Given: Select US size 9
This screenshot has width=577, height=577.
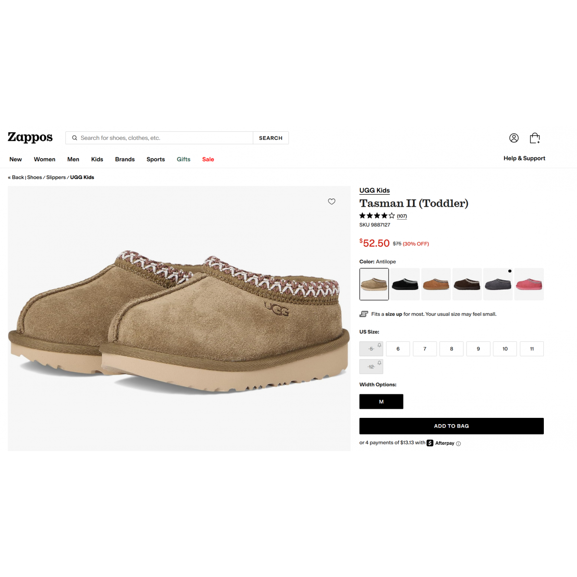Looking at the screenshot, I should pyautogui.click(x=478, y=349).
